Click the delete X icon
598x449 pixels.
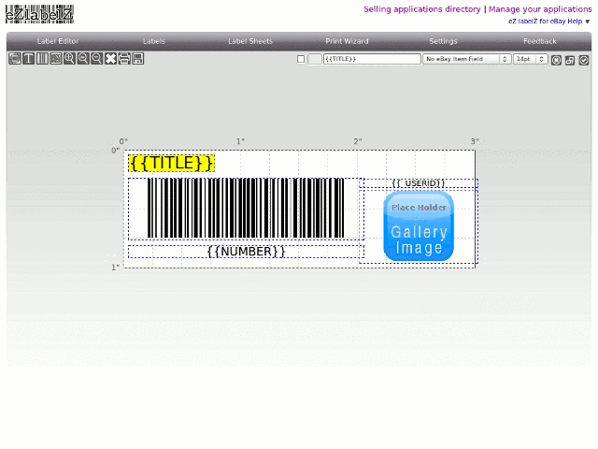(110, 59)
